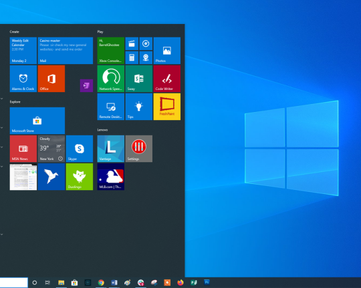Open the Alarms & Clock tile
The height and width of the screenshot is (288, 361).
(x=23, y=79)
